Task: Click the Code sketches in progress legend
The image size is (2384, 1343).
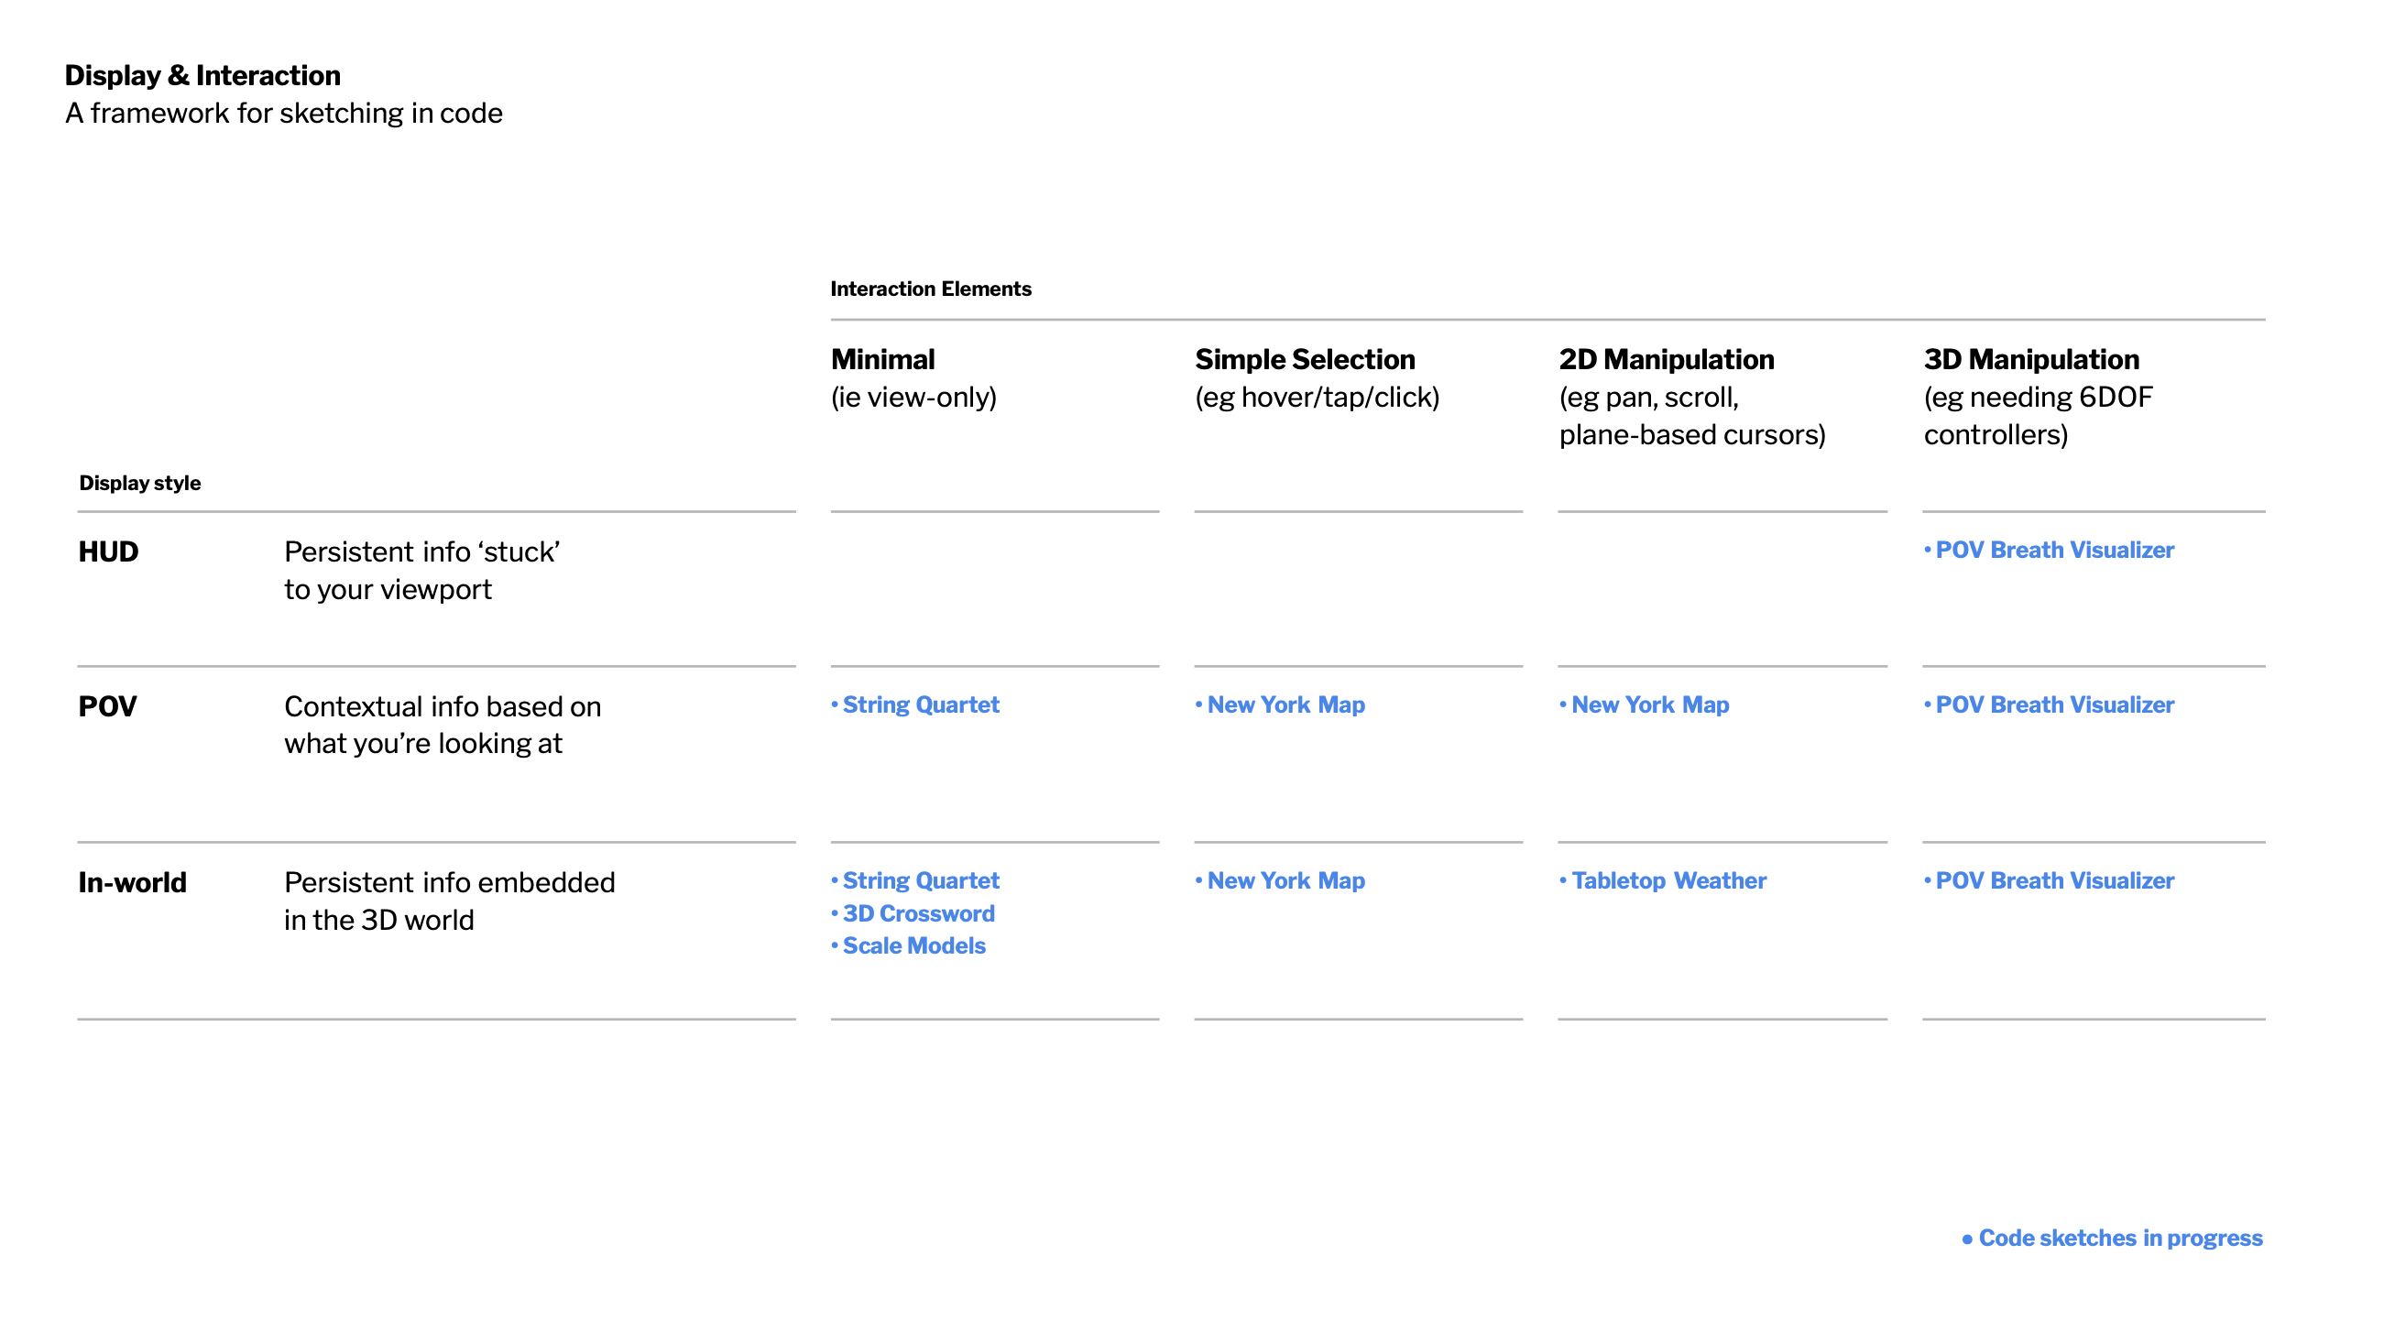Action: (x=2118, y=1239)
